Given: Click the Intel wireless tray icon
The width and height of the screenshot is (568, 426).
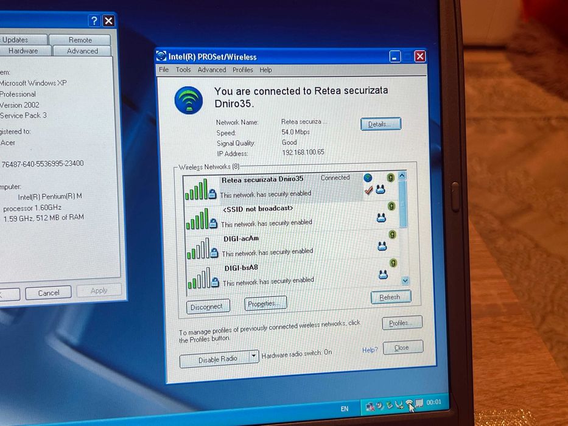Looking at the screenshot, I should pos(409,403).
